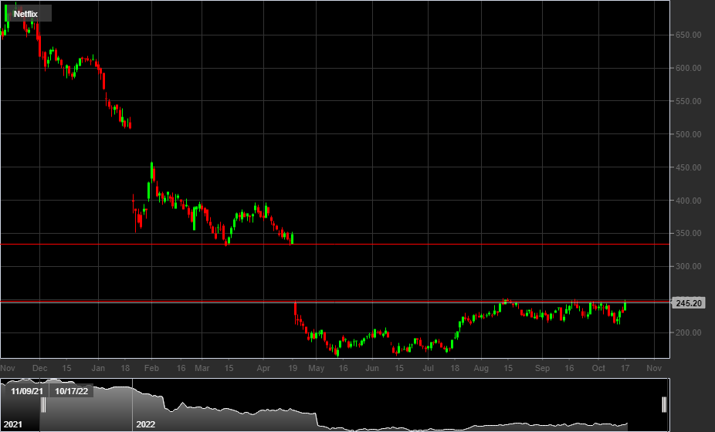The width and height of the screenshot is (715, 432).
Task: Click the 300.00 price axis label
Action: (688, 267)
